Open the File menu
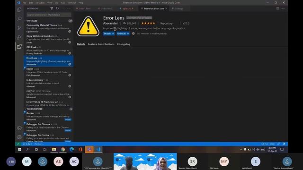The image size is (303, 170). [24, 3]
